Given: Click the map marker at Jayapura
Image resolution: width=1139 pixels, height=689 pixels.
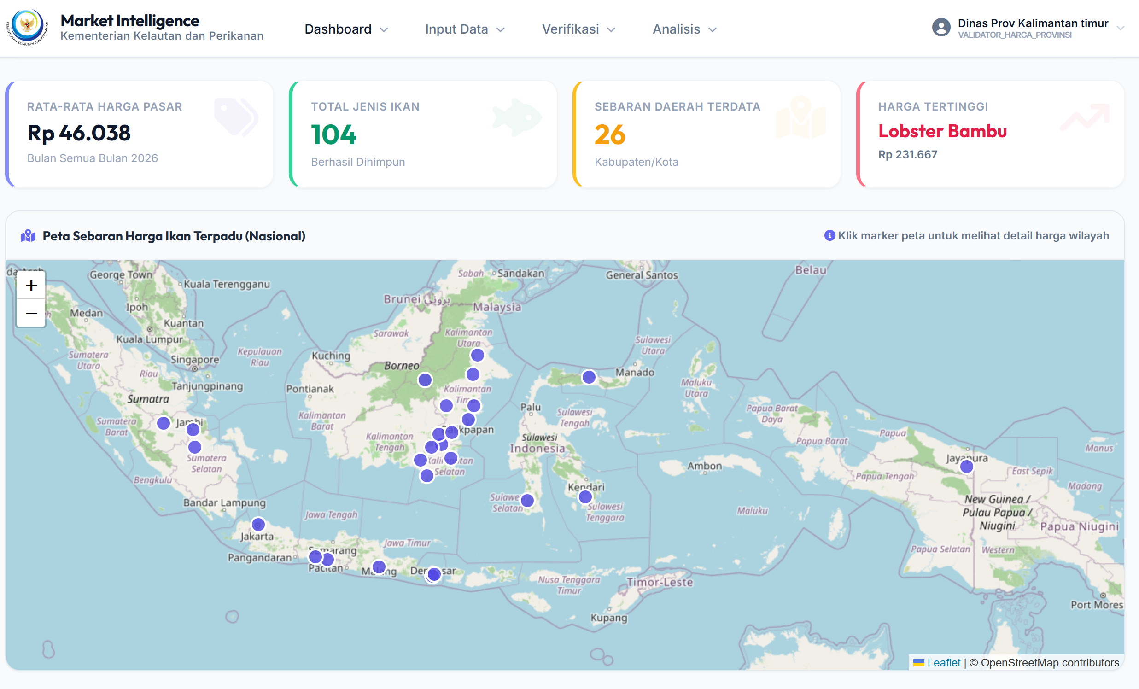Looking at the screenshot, I should 967,467.
